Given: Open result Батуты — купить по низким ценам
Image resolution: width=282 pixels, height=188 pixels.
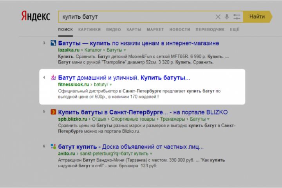Looking at the screenshot, I should pyautogui.click(x=139, y=43).
